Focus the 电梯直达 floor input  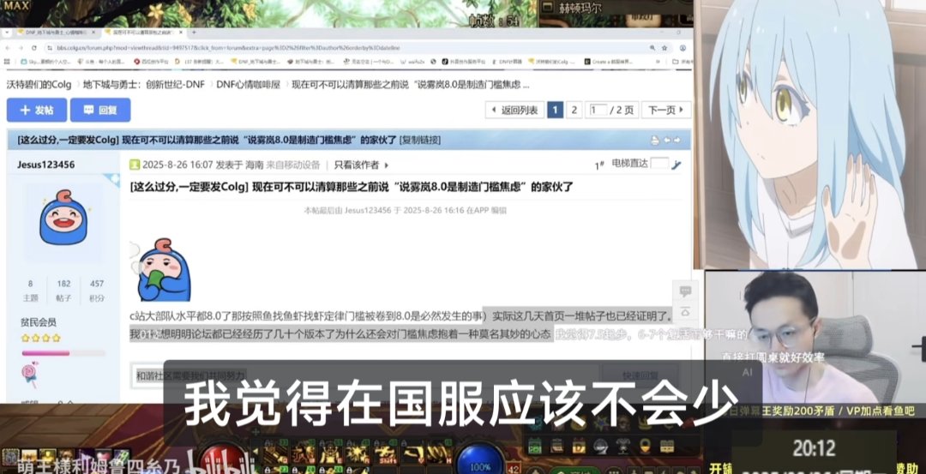pos(659,164)
